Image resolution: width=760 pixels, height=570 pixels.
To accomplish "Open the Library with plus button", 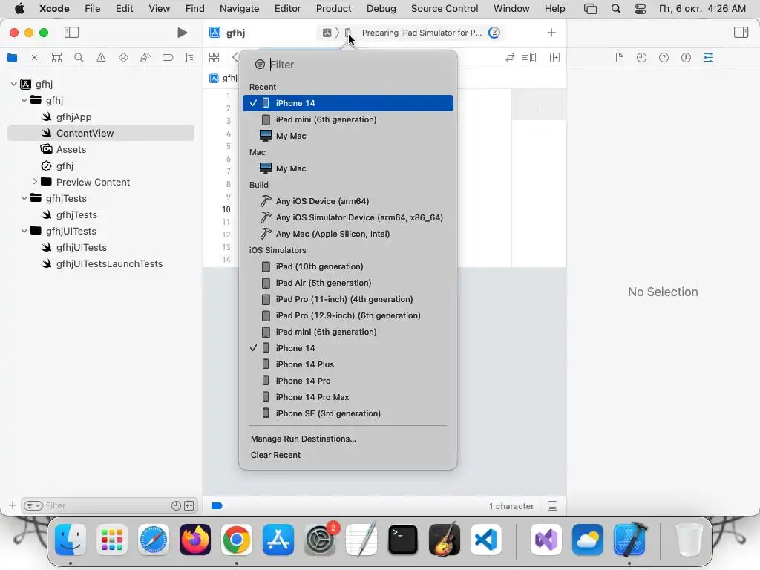I will click(x=551, y=33).
